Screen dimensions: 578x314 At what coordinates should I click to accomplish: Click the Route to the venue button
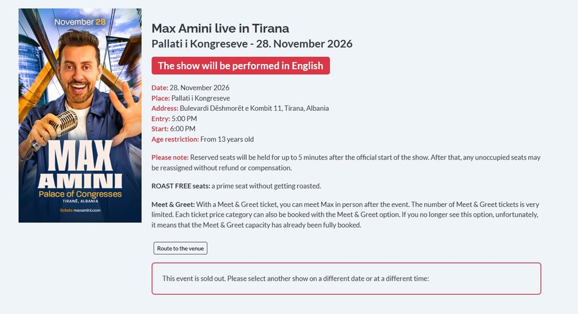coord(180,248)
